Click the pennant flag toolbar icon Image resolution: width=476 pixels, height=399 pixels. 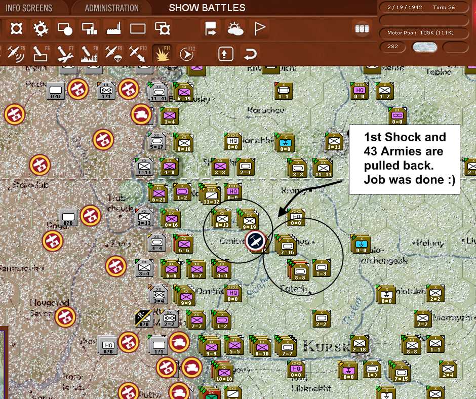tap(260, 29)
